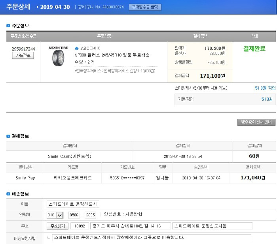Click the 주문정보 section bullet icon

tap(8, 26)
